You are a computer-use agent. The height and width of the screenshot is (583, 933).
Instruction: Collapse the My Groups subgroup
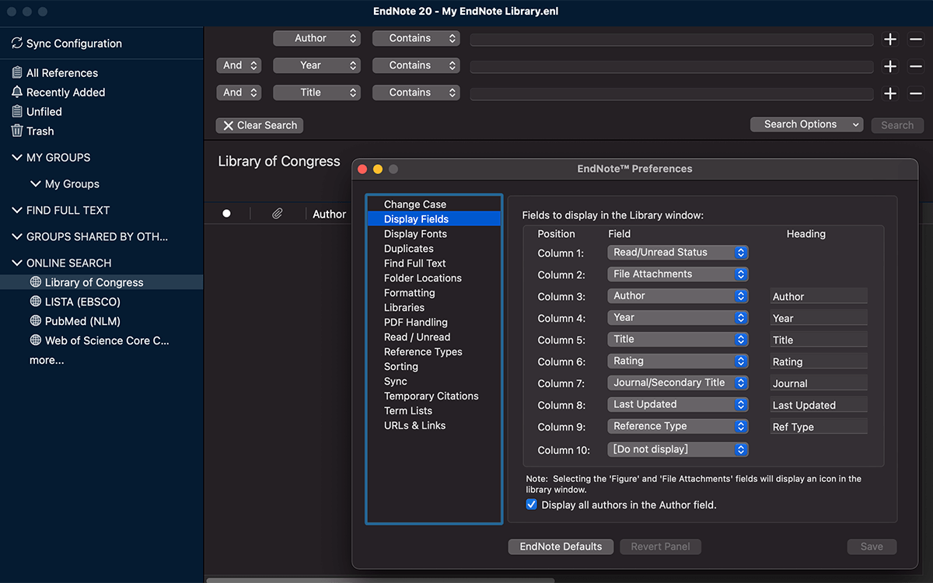(35, 183)
